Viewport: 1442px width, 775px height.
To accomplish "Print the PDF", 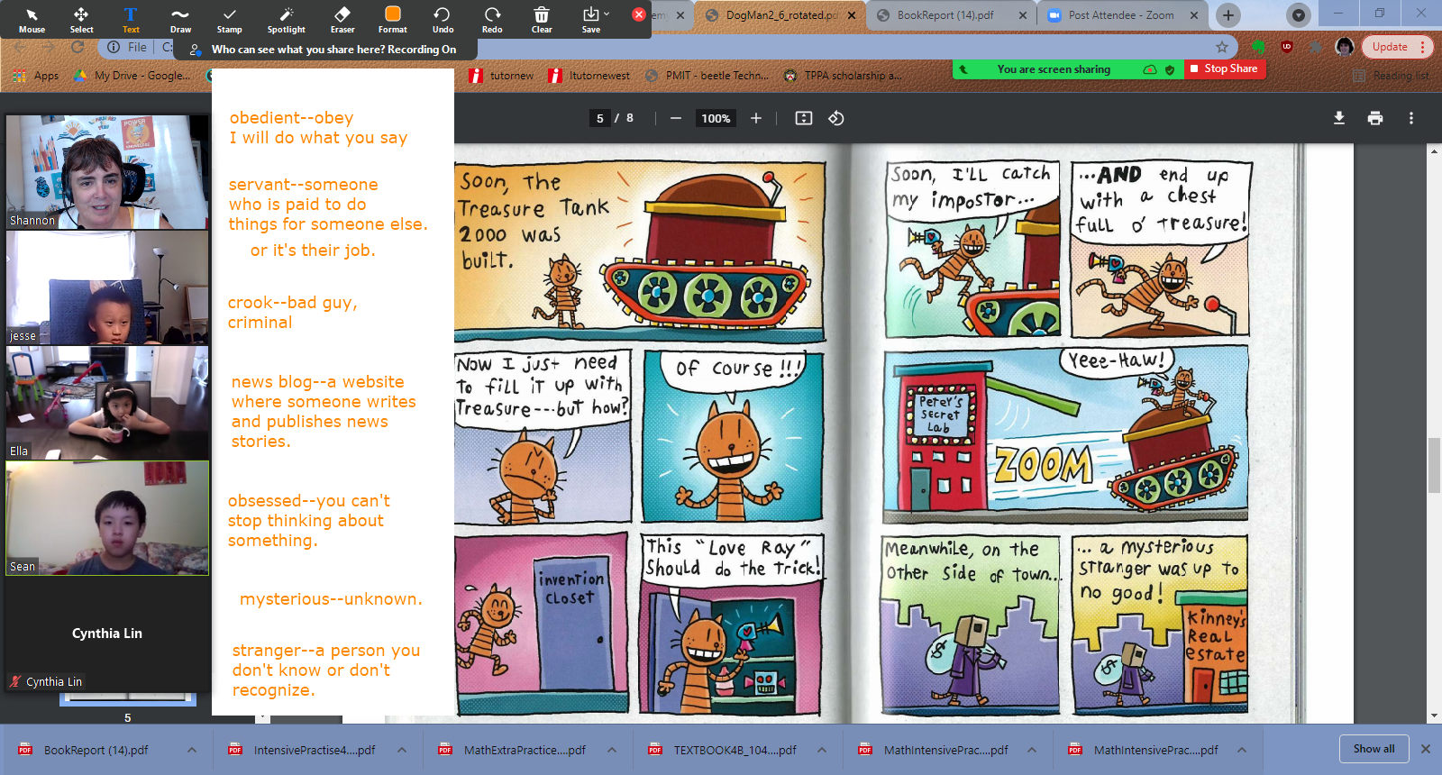I will (x=1375, y=118).
